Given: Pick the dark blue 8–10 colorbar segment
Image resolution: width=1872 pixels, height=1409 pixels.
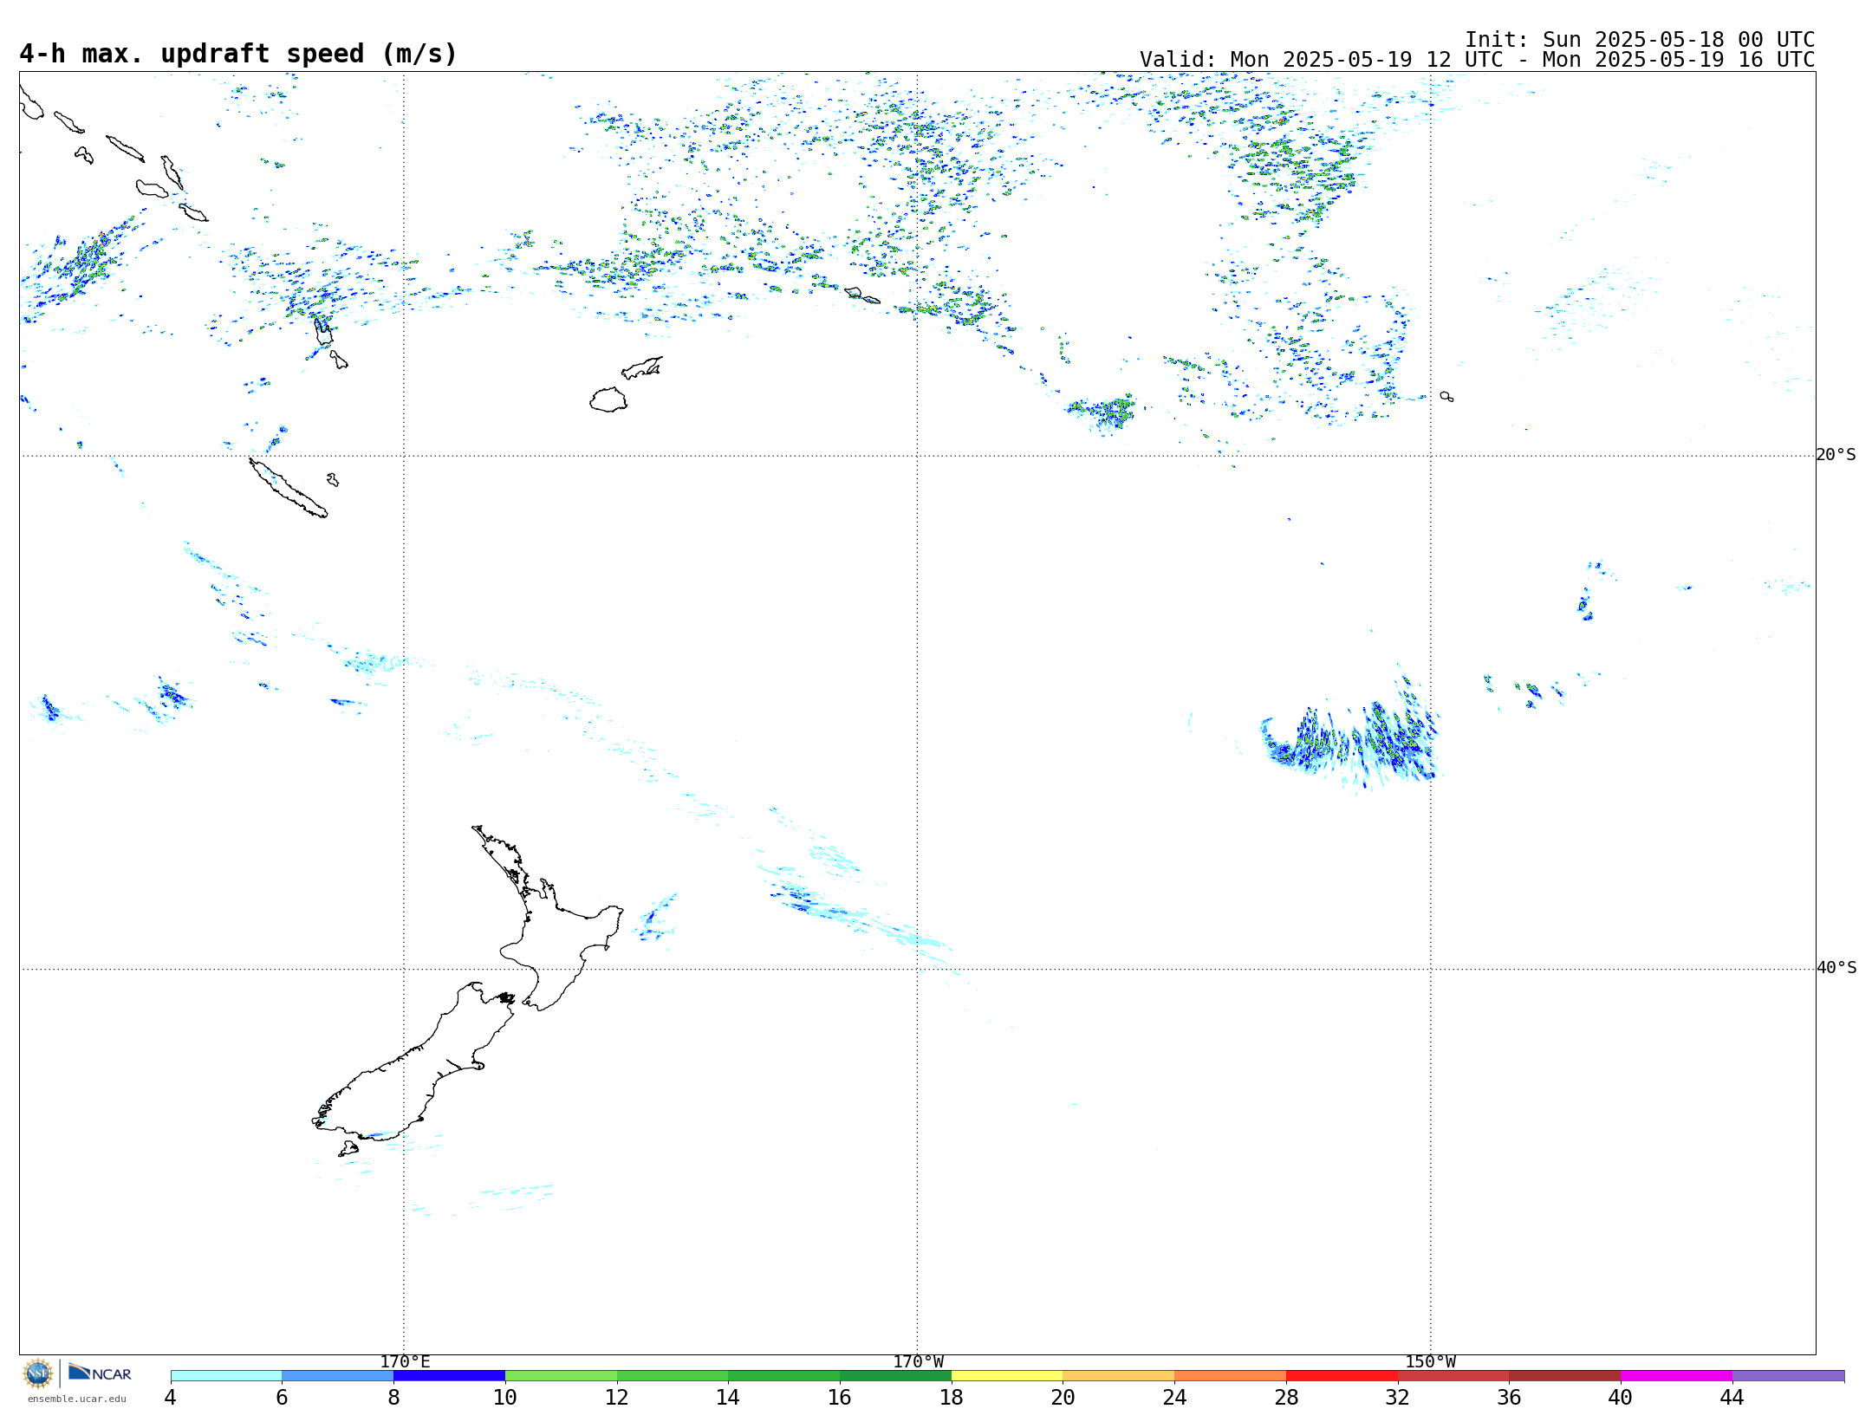Looking at the screenshot, I should [x=449, y=1376].
